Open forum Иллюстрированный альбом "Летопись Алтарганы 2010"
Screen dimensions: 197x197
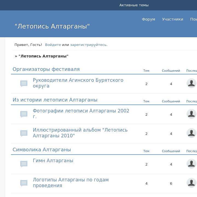pos(80,133)
